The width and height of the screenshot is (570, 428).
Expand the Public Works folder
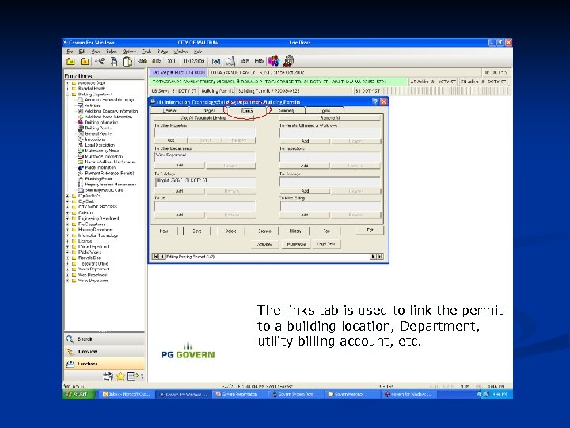point(67,252)
